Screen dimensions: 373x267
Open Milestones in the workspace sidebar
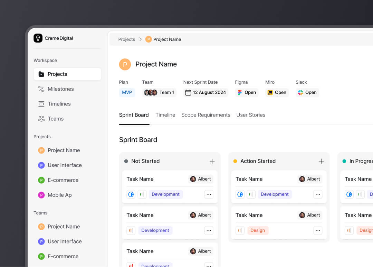60,89
